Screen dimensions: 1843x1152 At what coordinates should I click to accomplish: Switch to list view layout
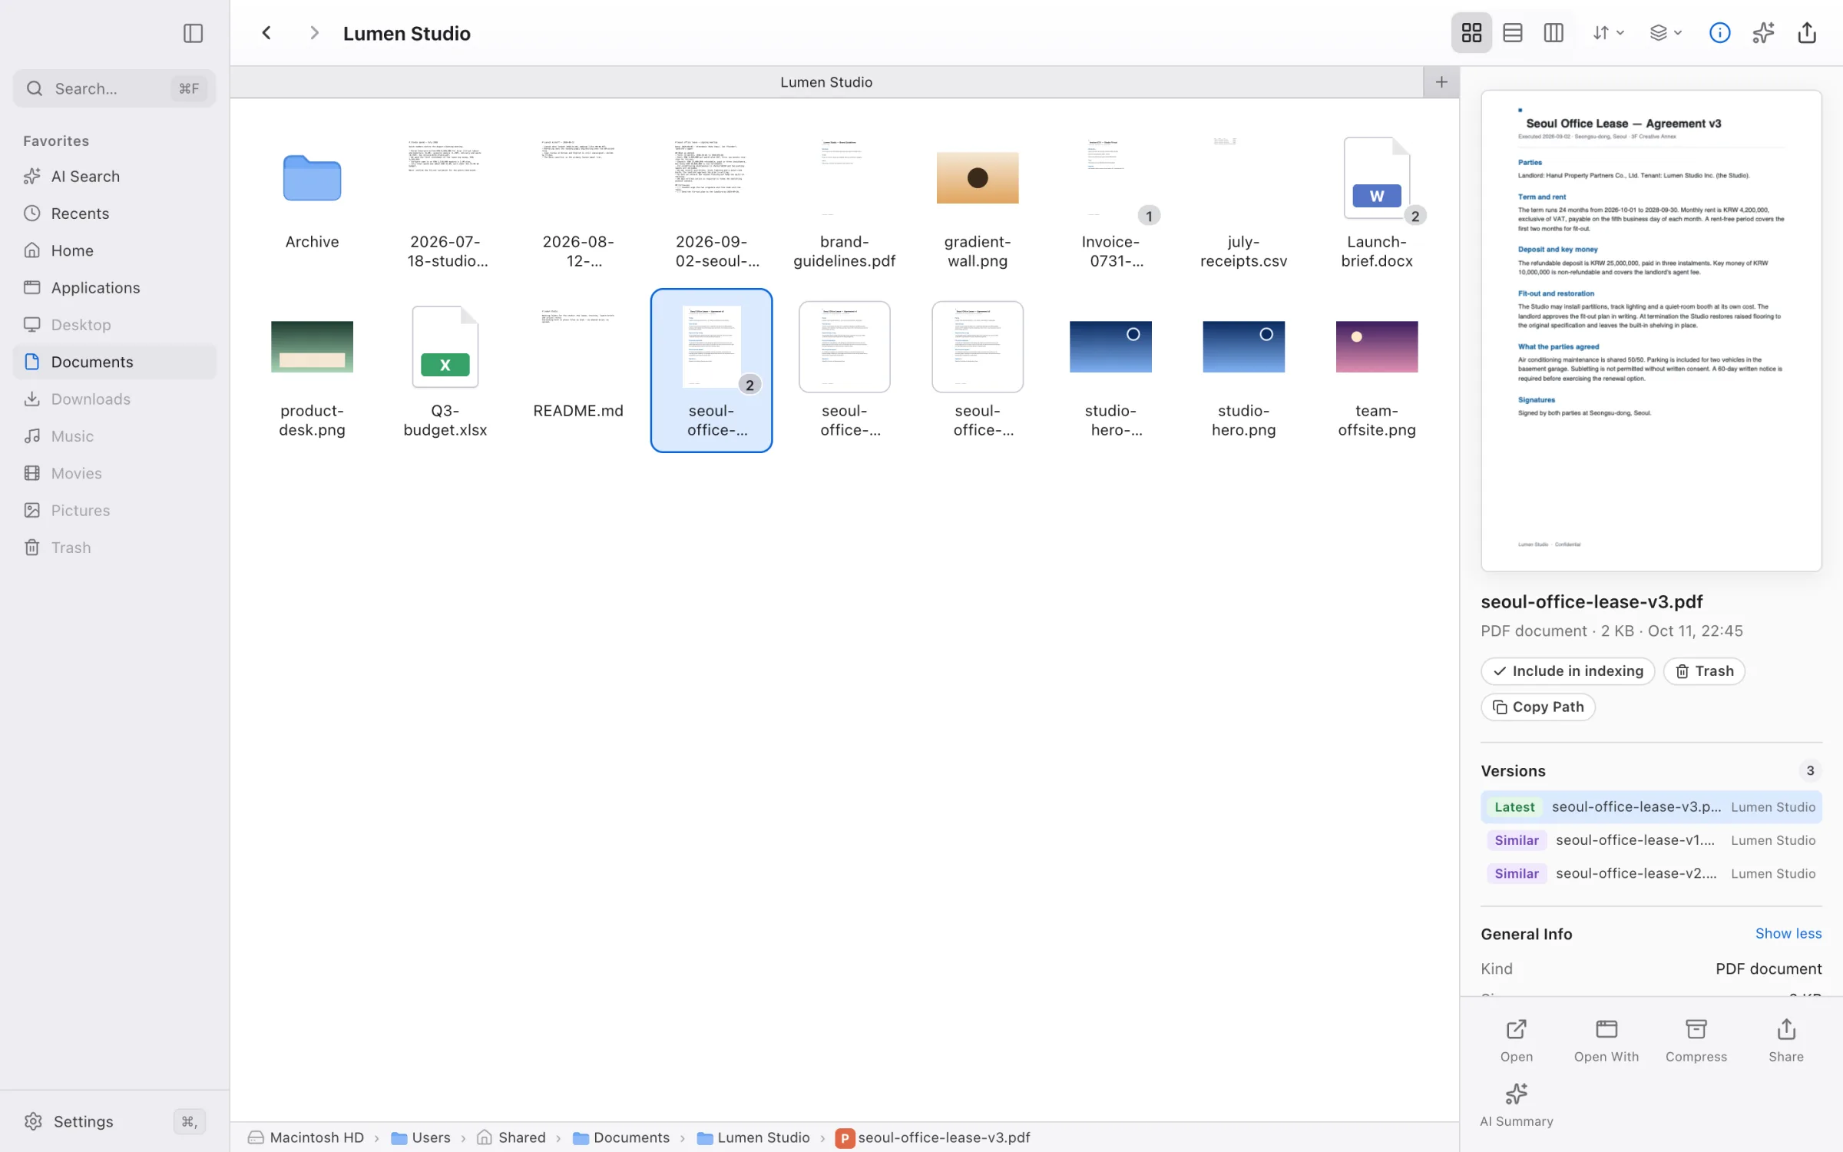pos(1512,33)
